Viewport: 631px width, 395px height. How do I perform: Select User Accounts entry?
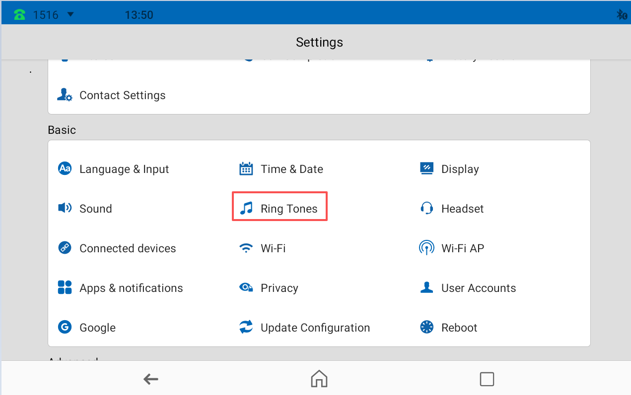click(478, 288)
